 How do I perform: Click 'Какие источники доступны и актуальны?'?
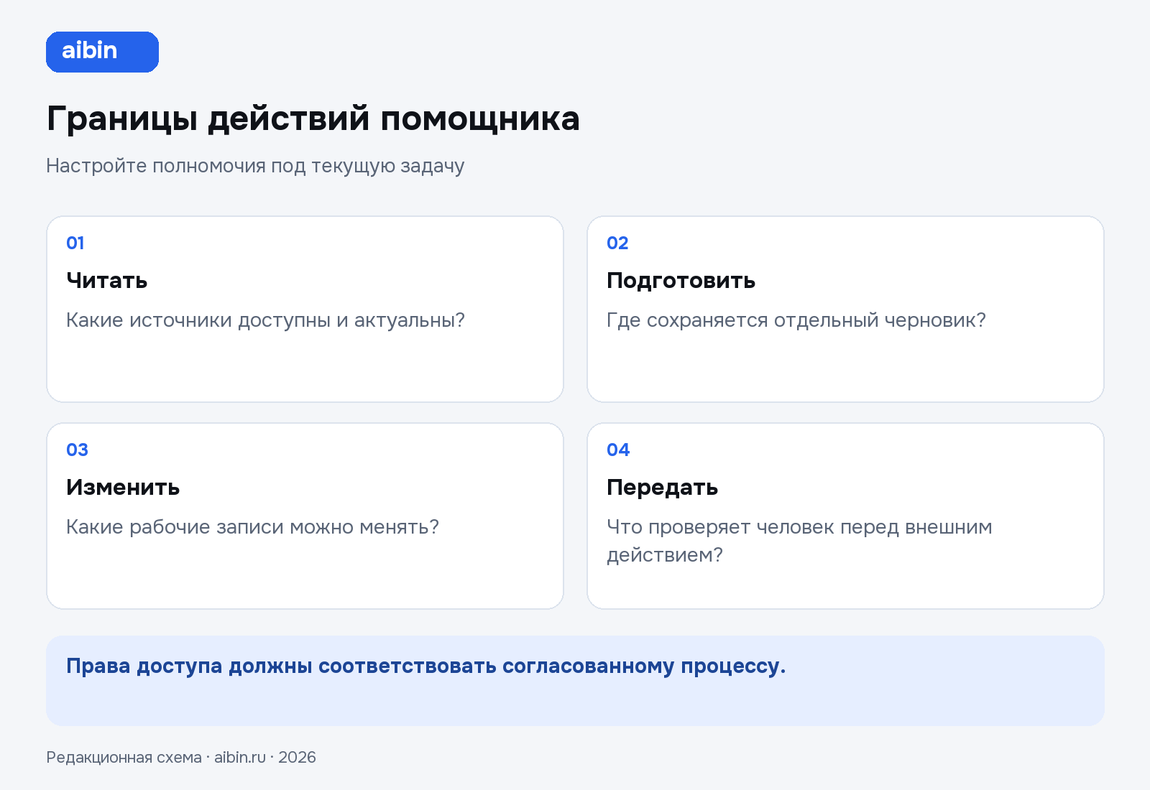tap(265, 320)
